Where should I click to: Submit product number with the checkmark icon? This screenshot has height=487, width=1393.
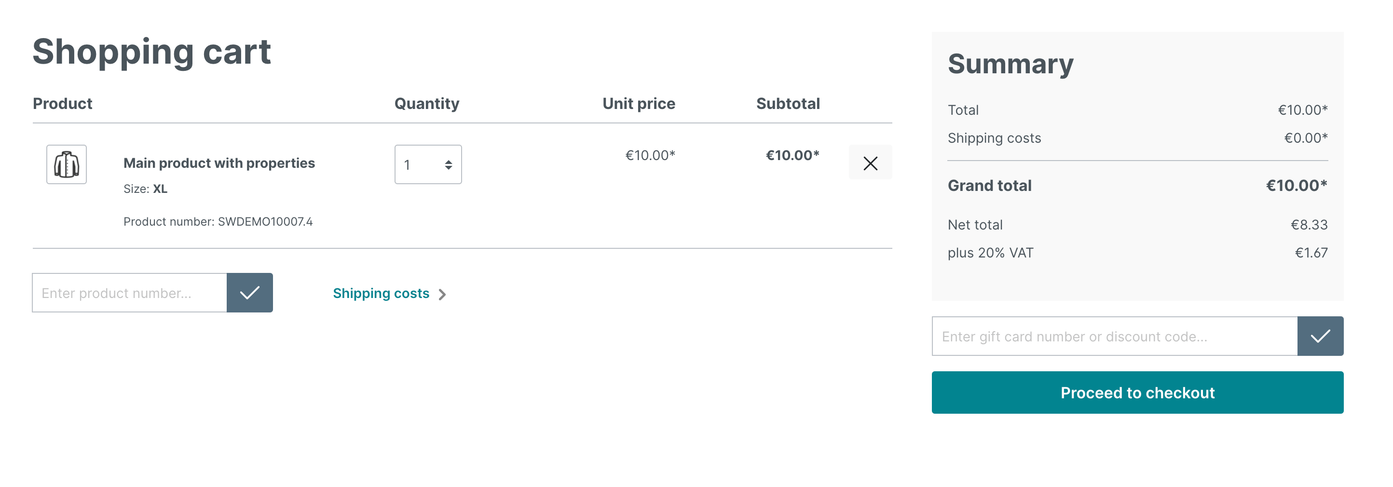[249, 292]
